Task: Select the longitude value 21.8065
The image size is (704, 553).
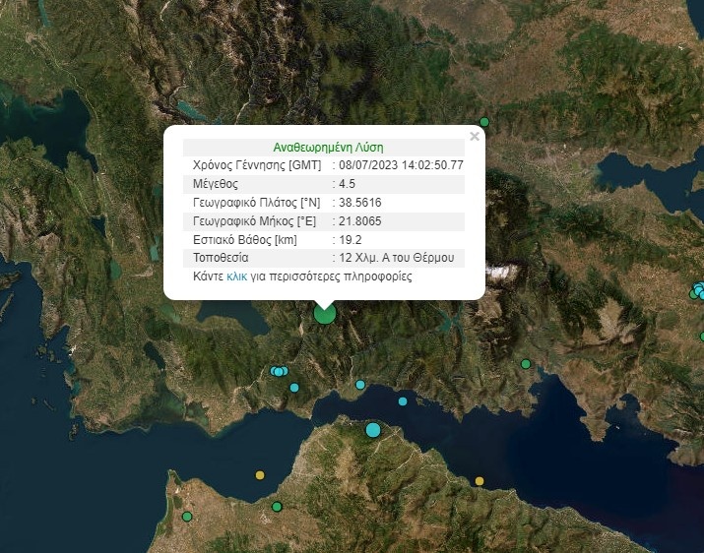Action: 360,221
